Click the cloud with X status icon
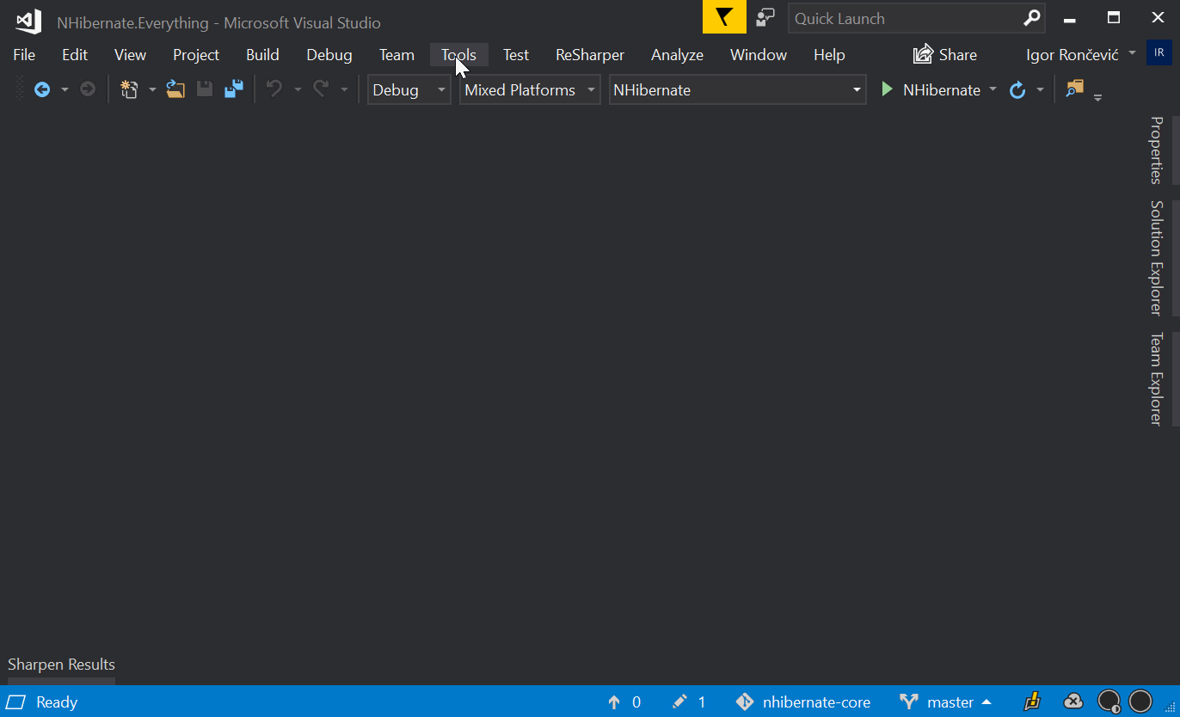This screenshot has width=1180, height=717. pyautogui.click(x=1073, y=702)
